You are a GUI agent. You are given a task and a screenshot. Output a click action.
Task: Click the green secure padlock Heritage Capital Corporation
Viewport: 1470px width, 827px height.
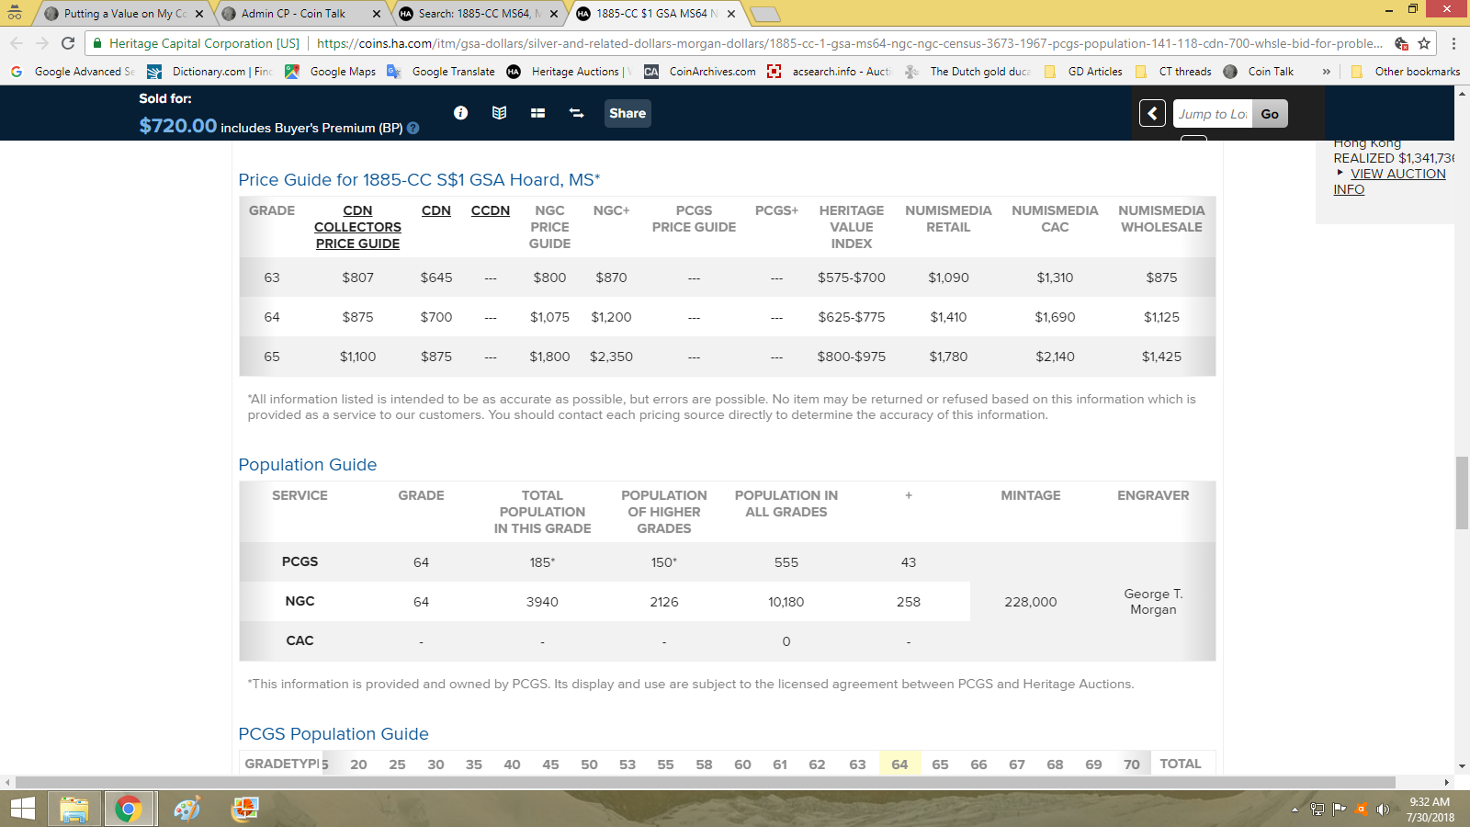pos(197,43)
